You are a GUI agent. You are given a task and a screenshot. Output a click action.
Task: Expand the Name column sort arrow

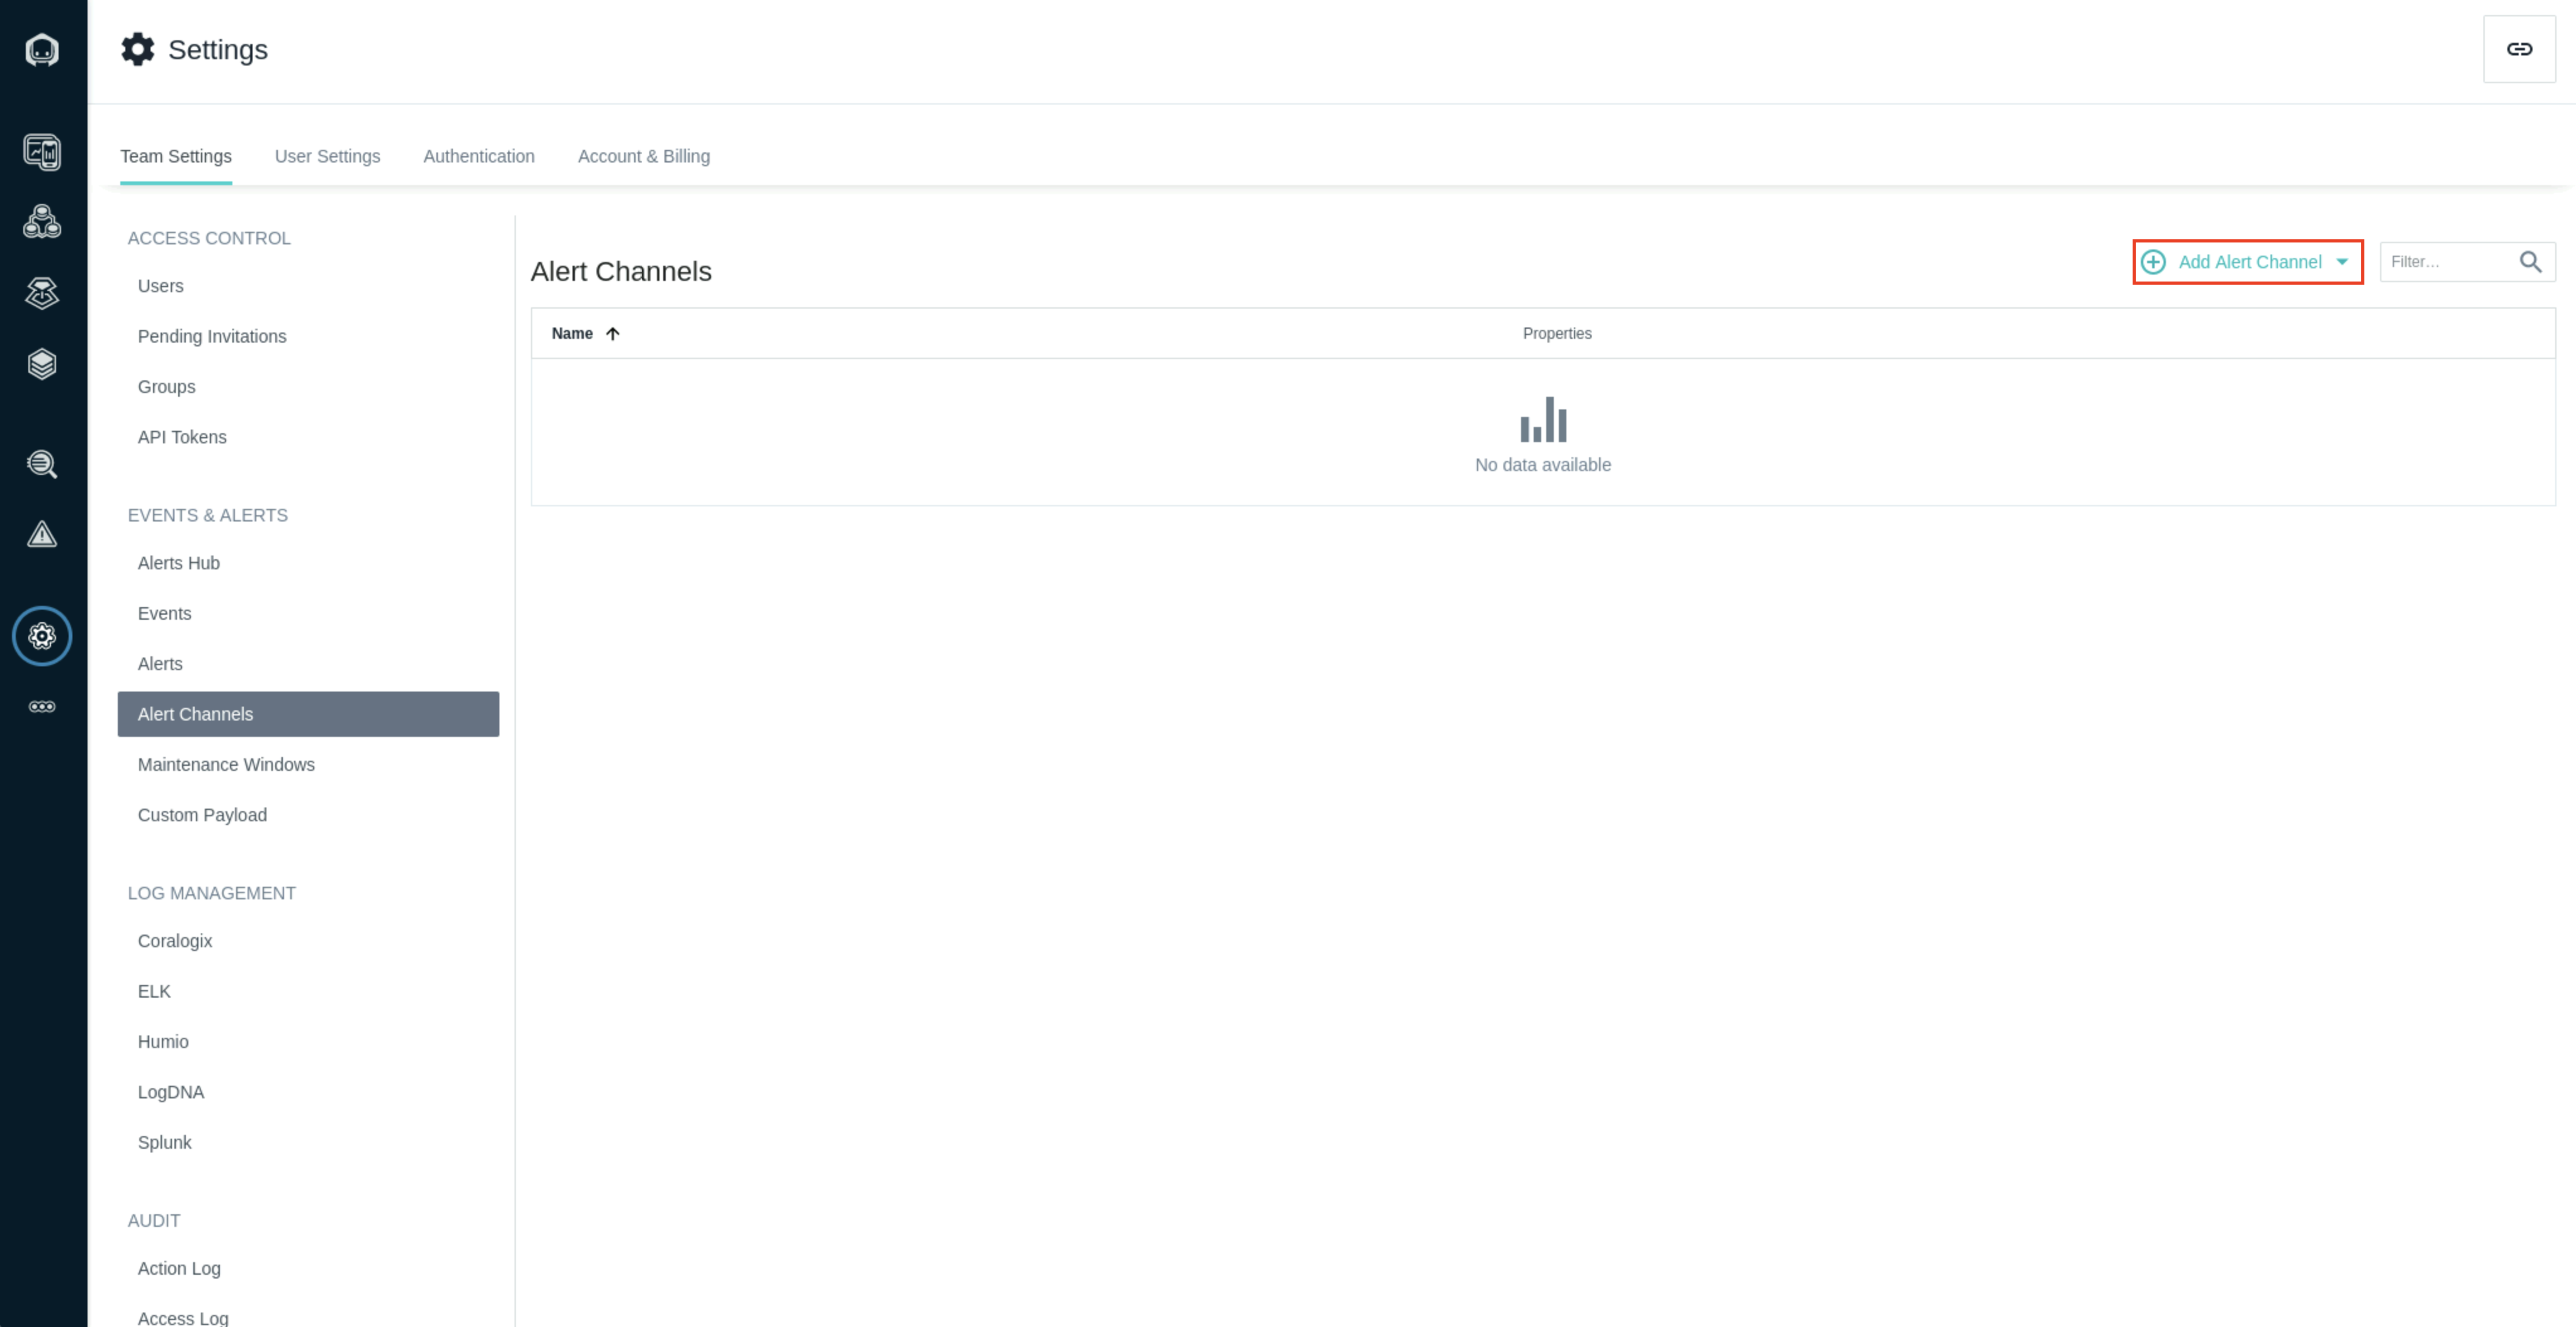[613, 333]
